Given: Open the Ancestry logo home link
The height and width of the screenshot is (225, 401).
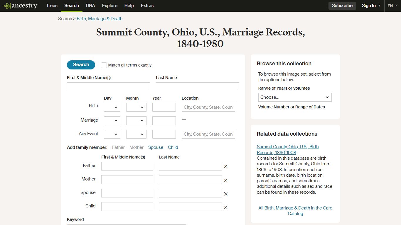Looking at the screenshot, I should (21, 6).
